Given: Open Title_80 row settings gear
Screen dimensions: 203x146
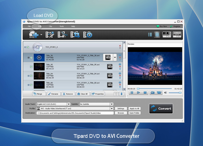Looking at the screenshot, I should tap(120, 82).
